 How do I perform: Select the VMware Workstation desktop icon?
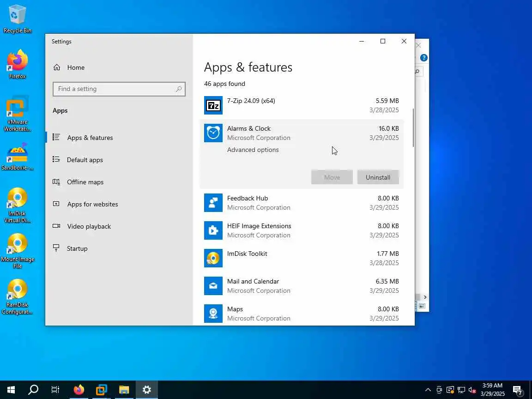pos(17,114)
